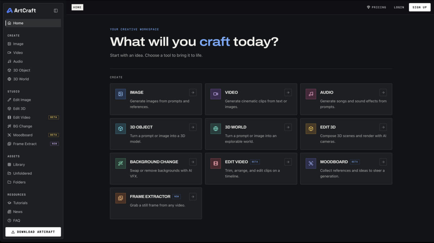This screenshot has height=243, width=434.
Task: Open the IMAGE card arrow button
Action: click(x=193, y=92)
